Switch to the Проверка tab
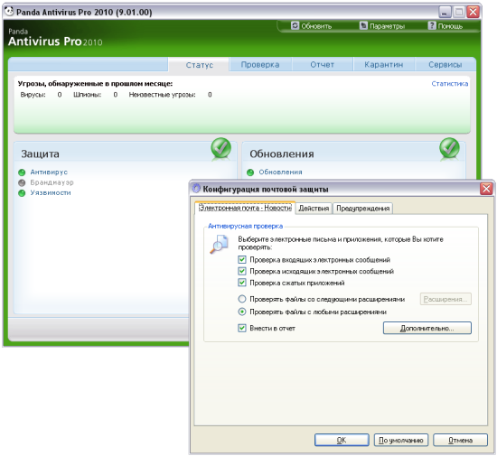 click(x=260, y=65)
